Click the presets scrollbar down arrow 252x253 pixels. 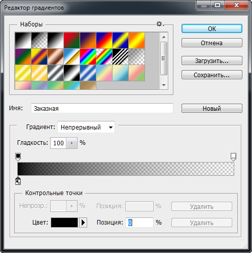164,85
